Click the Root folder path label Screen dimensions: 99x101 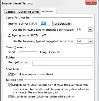(19, 62)
